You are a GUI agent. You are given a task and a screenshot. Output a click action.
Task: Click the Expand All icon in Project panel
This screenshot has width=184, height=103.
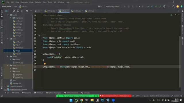coord(18,11)
